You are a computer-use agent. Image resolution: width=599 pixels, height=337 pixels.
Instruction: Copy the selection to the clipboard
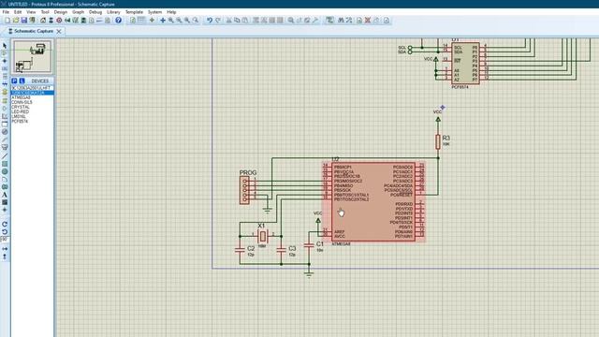pyautogui.click(x=237, y=21)
